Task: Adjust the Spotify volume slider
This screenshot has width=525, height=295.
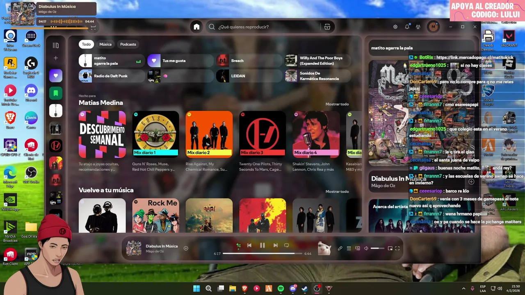Action: pos(377,248)
